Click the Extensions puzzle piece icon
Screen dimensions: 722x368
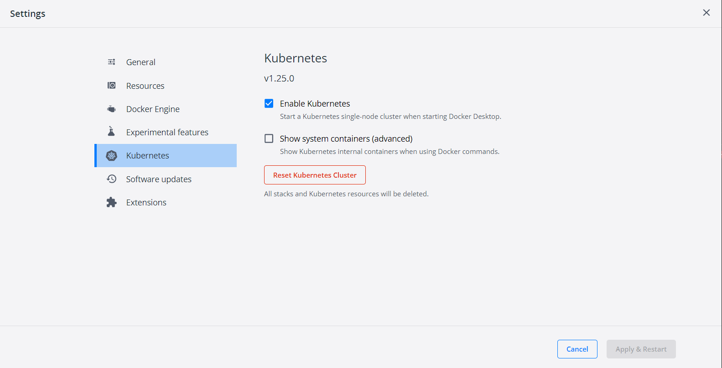point(111,202)
